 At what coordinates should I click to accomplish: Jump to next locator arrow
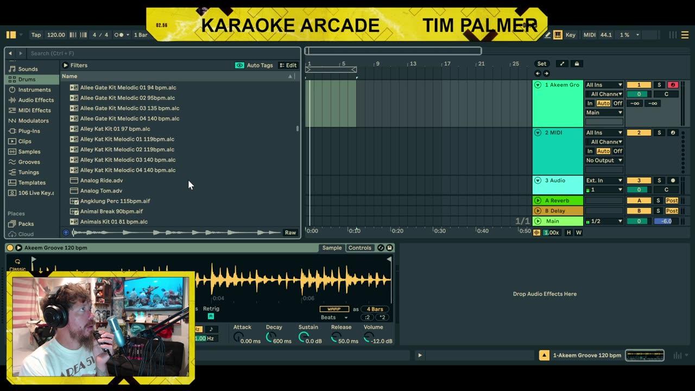click(x=546, y=73)
